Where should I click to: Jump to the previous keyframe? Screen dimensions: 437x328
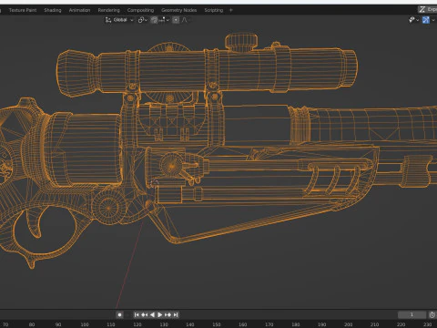[x=145, y=315]
